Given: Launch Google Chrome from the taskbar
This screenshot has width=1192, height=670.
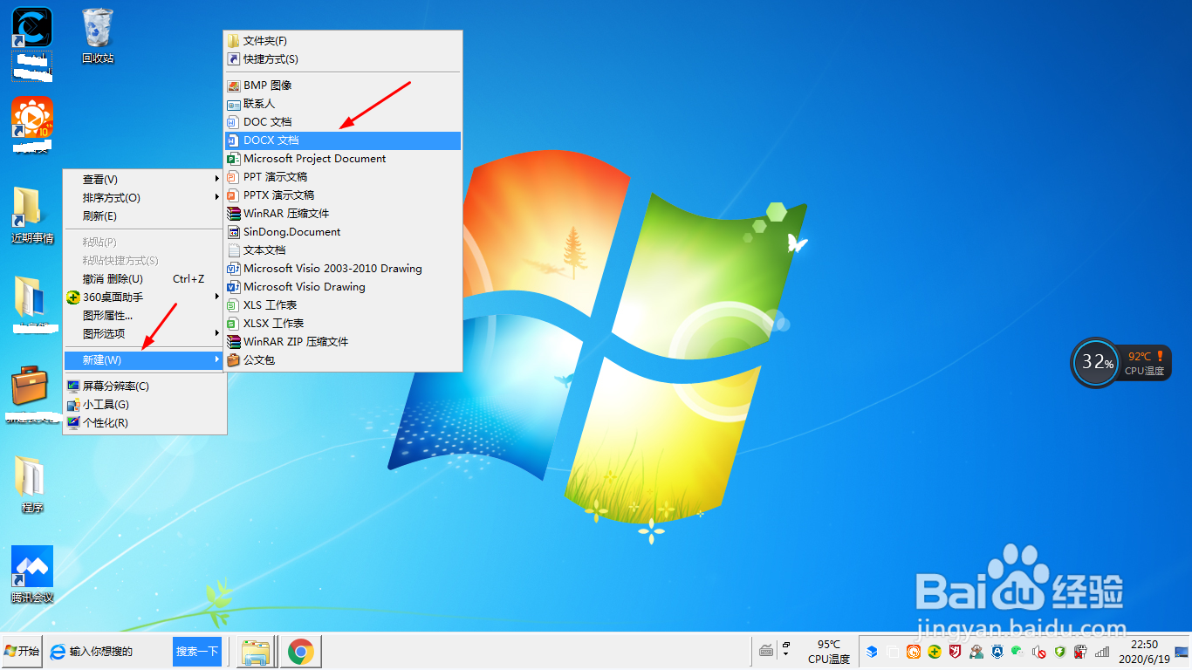Looking at the screenshot, I should [301, 652].
